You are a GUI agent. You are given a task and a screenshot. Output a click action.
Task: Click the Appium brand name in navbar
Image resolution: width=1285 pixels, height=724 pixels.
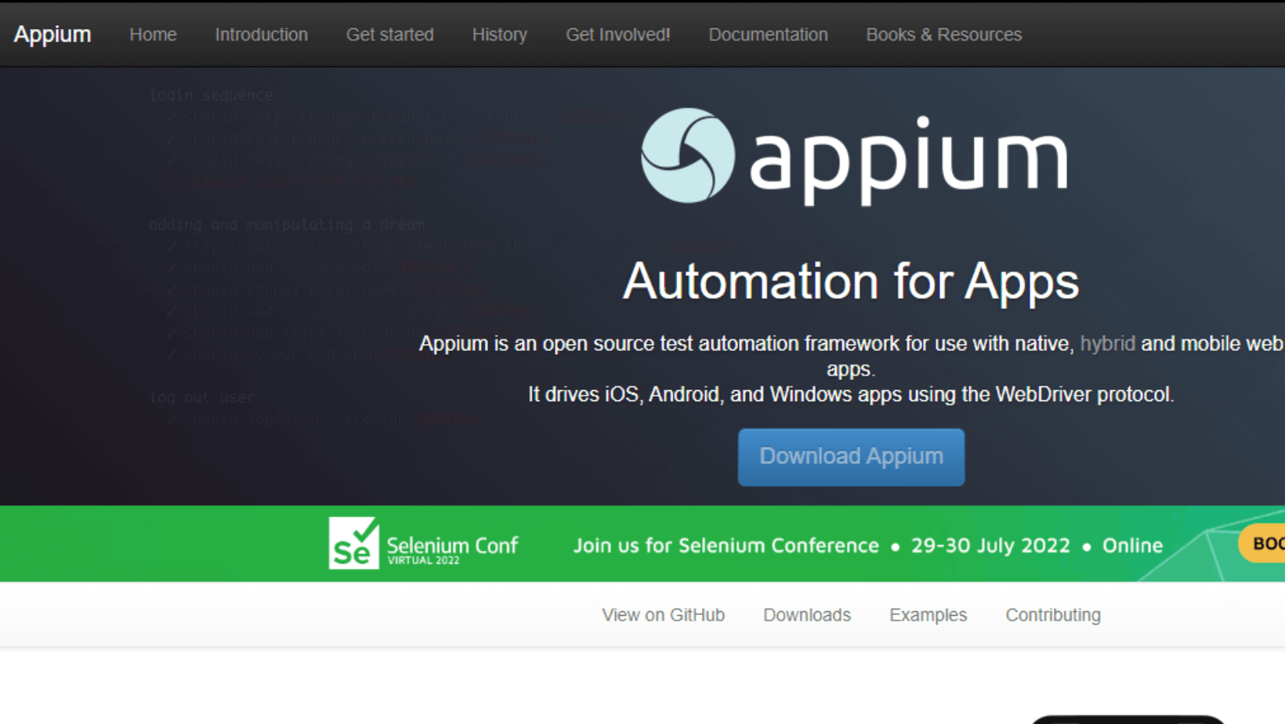52,34
